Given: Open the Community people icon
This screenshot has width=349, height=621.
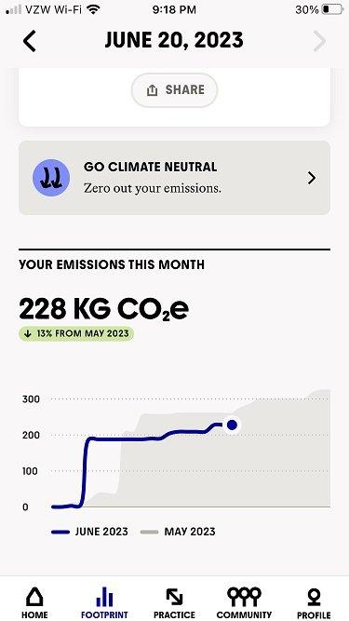Looking at the screenshot, I should (x=244, y=597).
